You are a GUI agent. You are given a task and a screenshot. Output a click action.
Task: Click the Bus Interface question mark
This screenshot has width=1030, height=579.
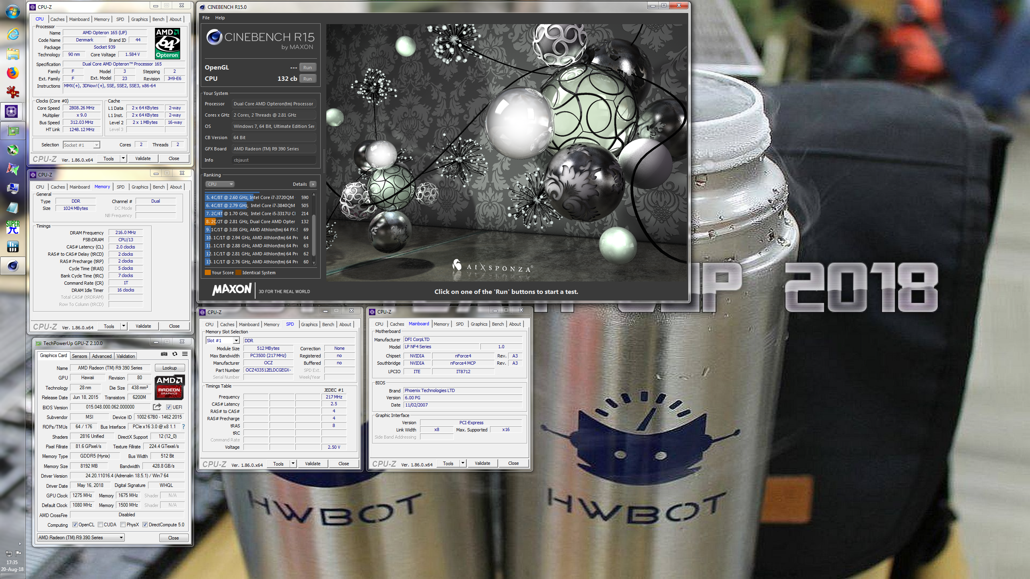[183, 427]
